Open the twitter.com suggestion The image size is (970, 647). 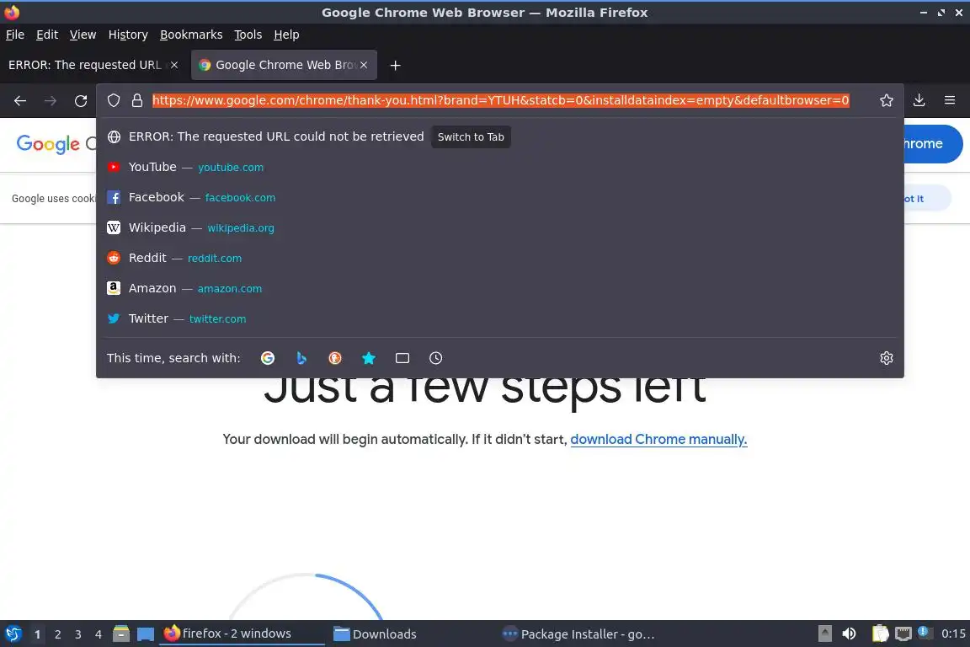click(500, 318)
